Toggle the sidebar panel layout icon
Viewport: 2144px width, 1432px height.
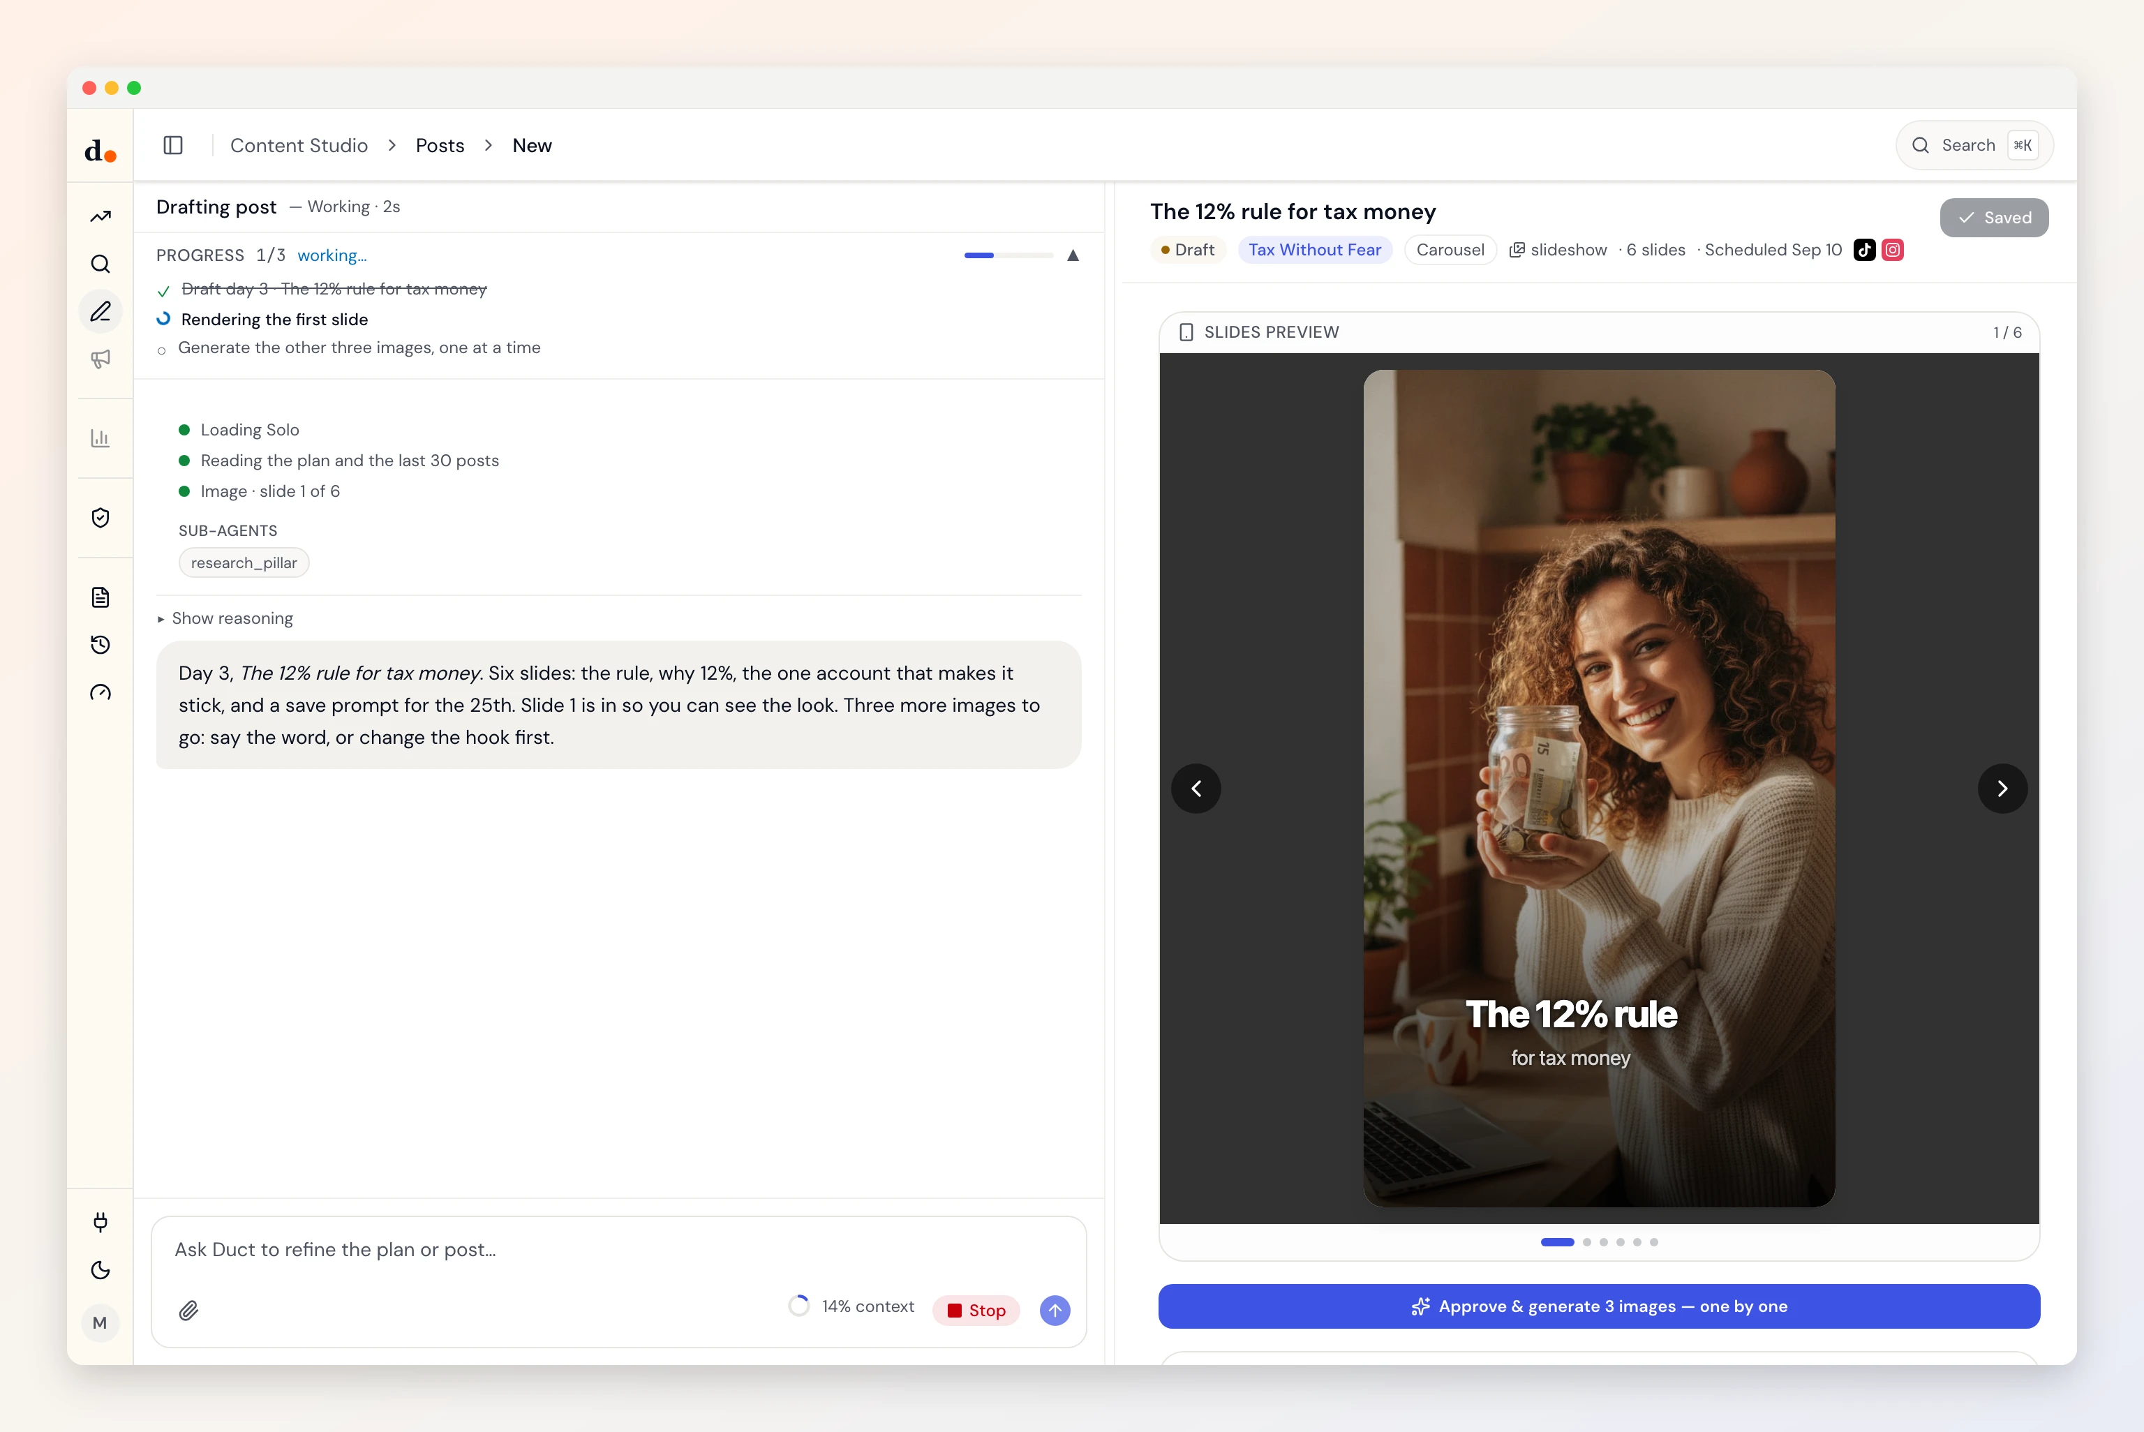pyautogui.click(x=174, y=145)
